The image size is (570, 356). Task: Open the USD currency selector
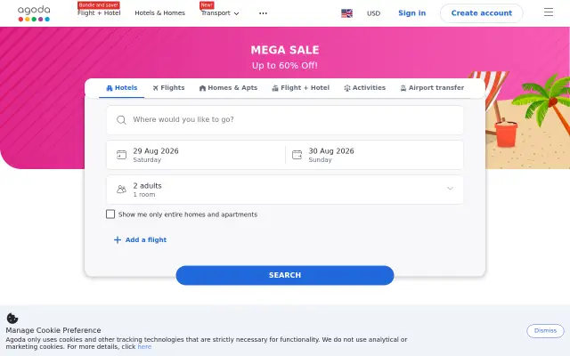(373, 13)
